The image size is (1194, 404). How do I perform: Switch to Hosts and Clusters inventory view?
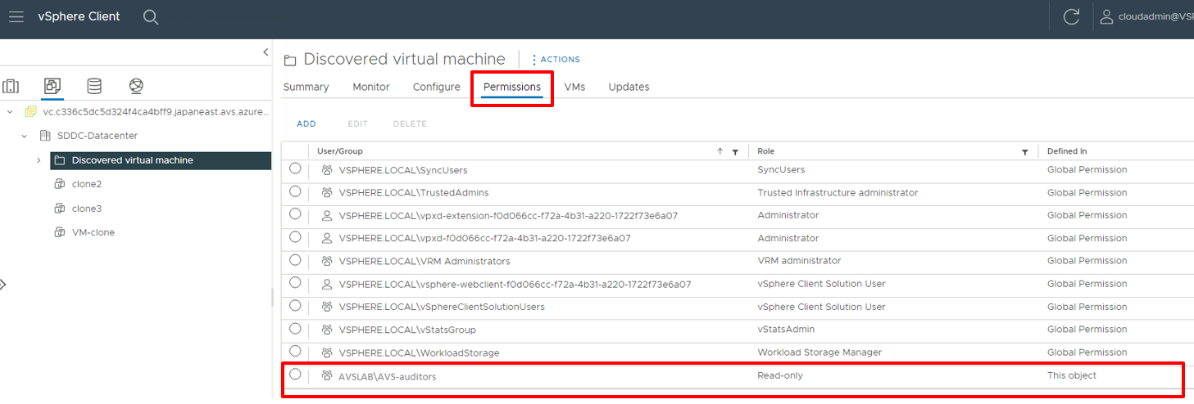[11, 86]
